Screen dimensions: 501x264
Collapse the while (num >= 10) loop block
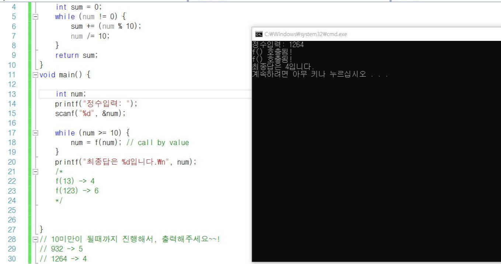(35, 133)
